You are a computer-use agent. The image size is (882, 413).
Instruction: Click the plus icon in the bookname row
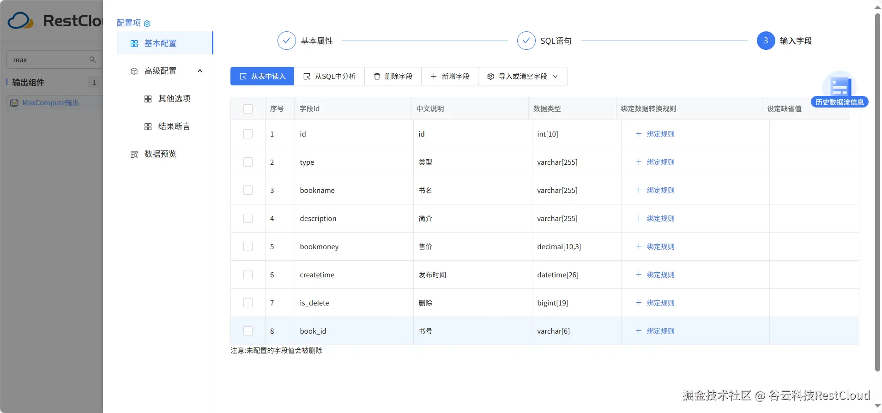point(639,190)
